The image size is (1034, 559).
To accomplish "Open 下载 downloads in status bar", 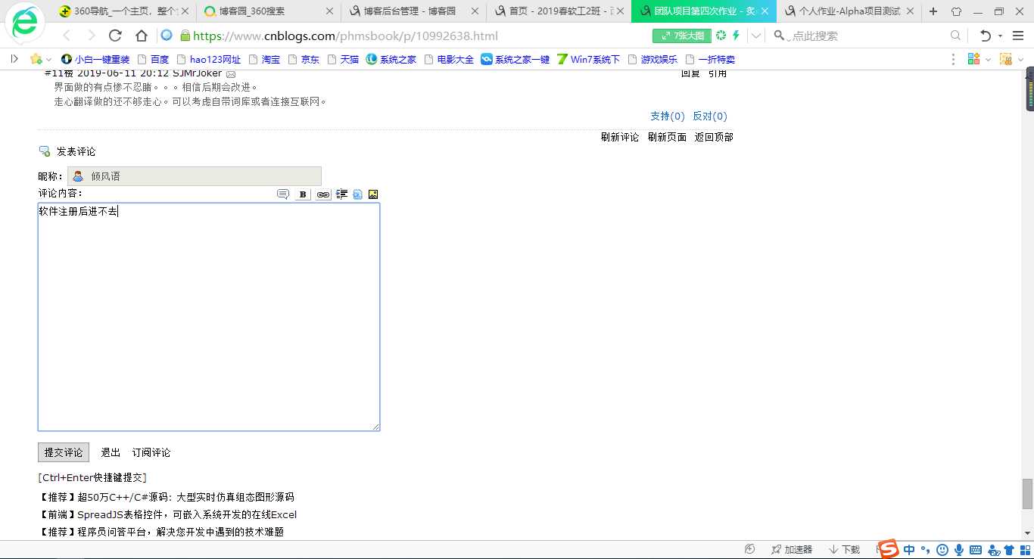I will (x=844, y=550).
